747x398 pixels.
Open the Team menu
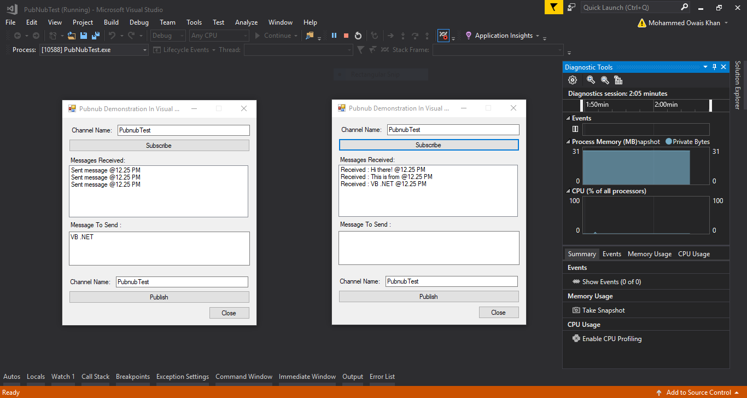(x=167, y=22)
